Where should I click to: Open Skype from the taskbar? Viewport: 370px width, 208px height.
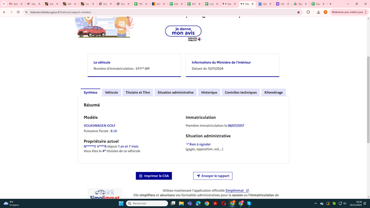tap(249, 203)
